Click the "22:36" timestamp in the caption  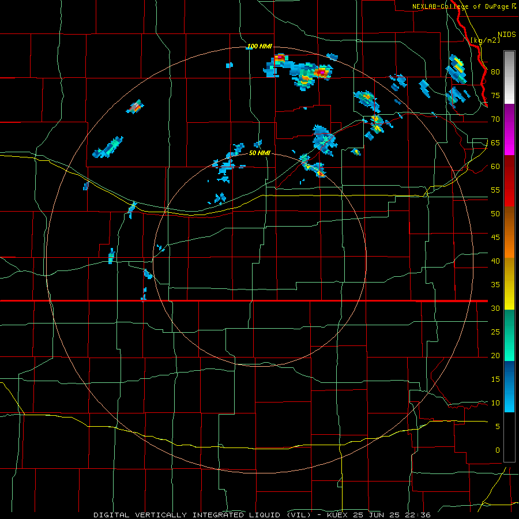pos(417,515)
